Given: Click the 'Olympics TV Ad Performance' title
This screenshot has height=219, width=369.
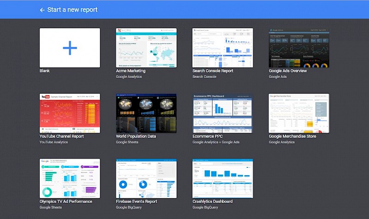Looking at the screenshot, I should [x=66, y=201].
